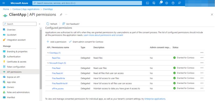The height and width of the screenshot is (101, 215).
Task: Open the Files.Read permission link
Action: pyautogui.click(x=56, y=68)
